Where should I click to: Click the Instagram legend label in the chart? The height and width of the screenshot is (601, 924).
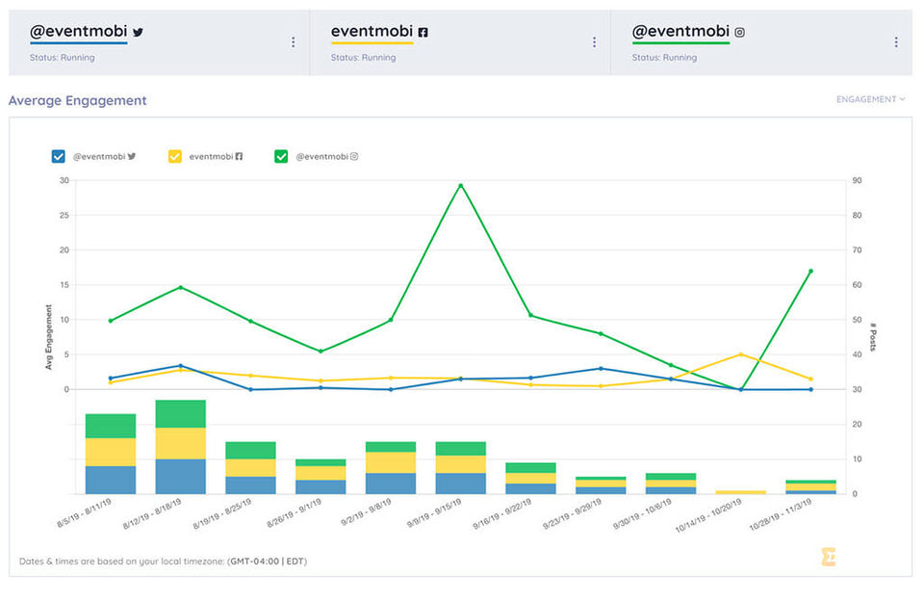pyautogui.click(x=327, y=156)
